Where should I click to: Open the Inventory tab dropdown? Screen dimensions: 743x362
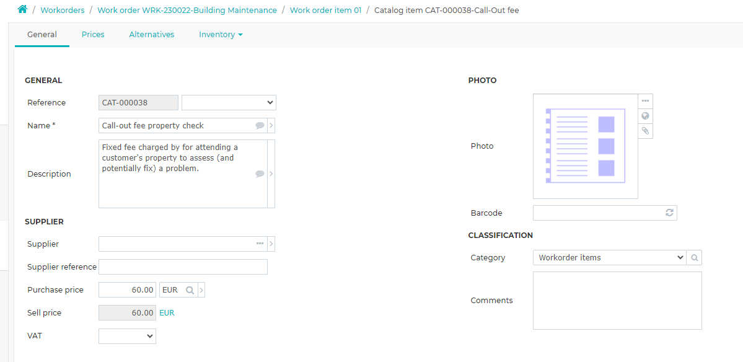221,35
